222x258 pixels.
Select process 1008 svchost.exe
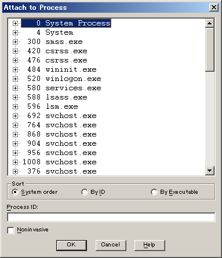(x=59, y=162)
